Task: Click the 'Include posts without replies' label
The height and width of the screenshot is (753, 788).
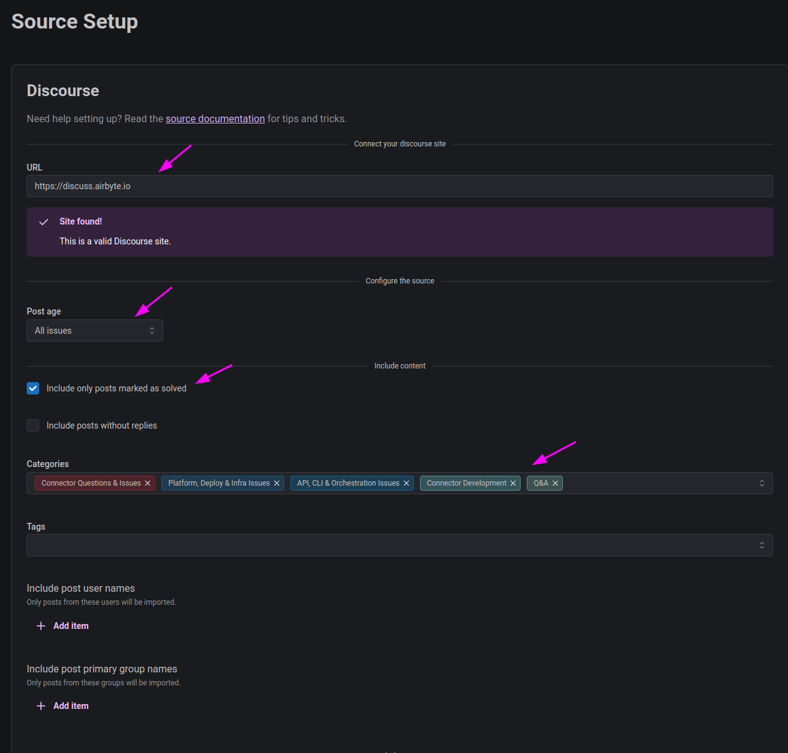Action: 102,426
